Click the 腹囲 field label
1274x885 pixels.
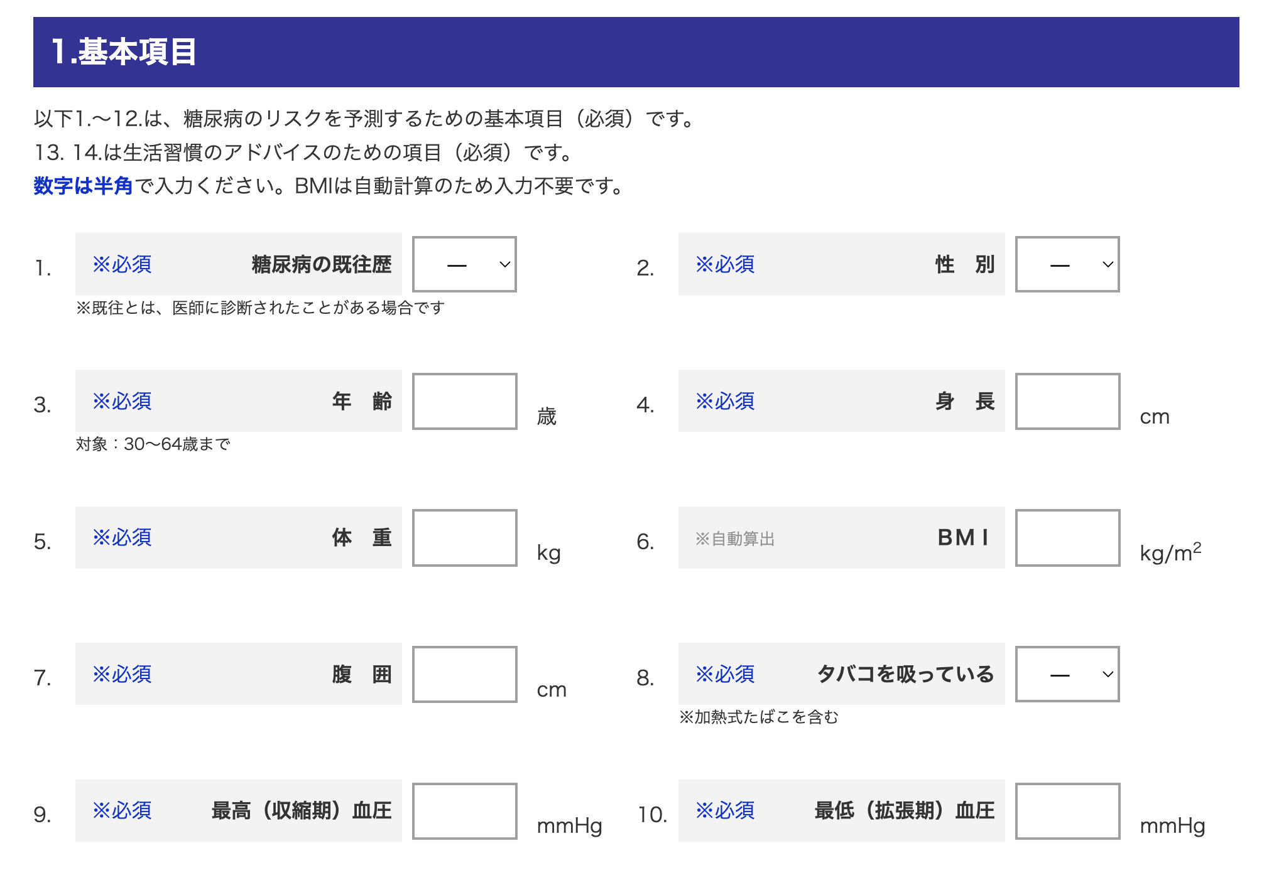(x=362, y=674)
